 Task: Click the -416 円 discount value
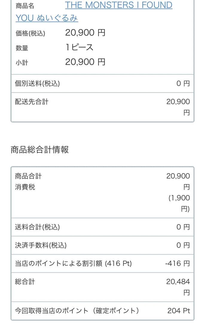[x=177, y=263]
